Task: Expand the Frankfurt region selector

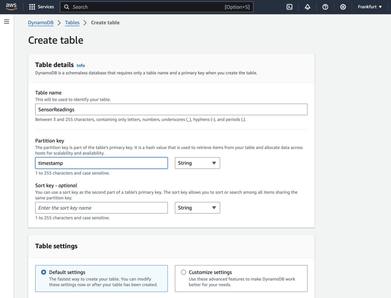Action: click(x=370, y=7)
